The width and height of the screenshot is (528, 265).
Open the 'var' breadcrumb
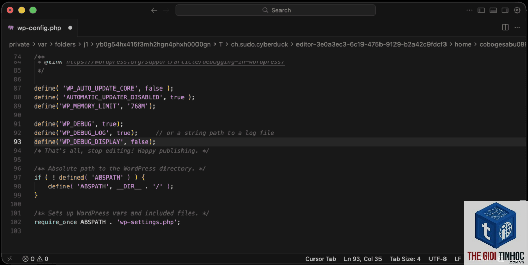pyautogui.click(x=42, y=44)
